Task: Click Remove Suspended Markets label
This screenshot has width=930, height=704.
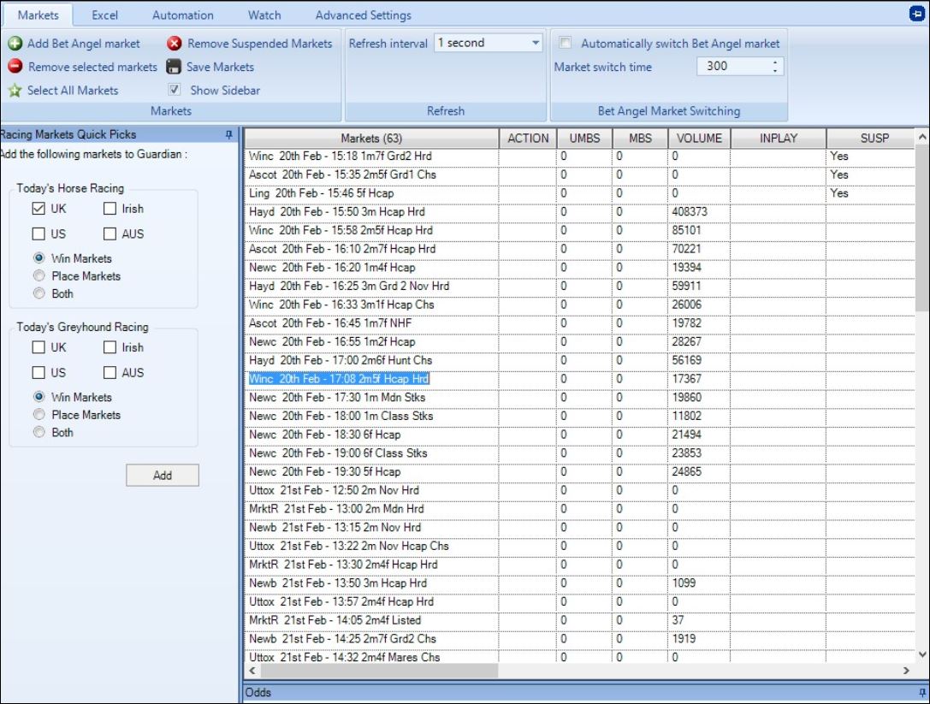Action: (260, 44)
